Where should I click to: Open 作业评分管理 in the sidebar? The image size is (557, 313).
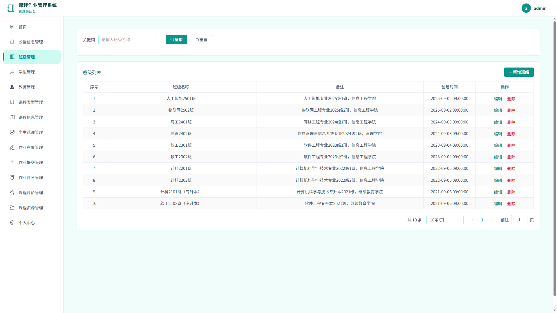[32, 177]
